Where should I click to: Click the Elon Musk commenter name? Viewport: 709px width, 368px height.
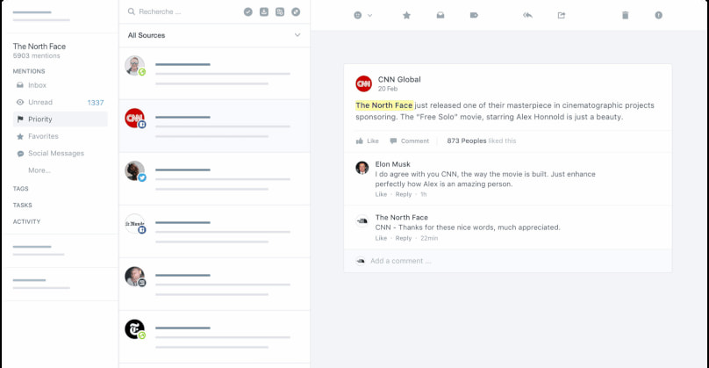click(392, 164)
